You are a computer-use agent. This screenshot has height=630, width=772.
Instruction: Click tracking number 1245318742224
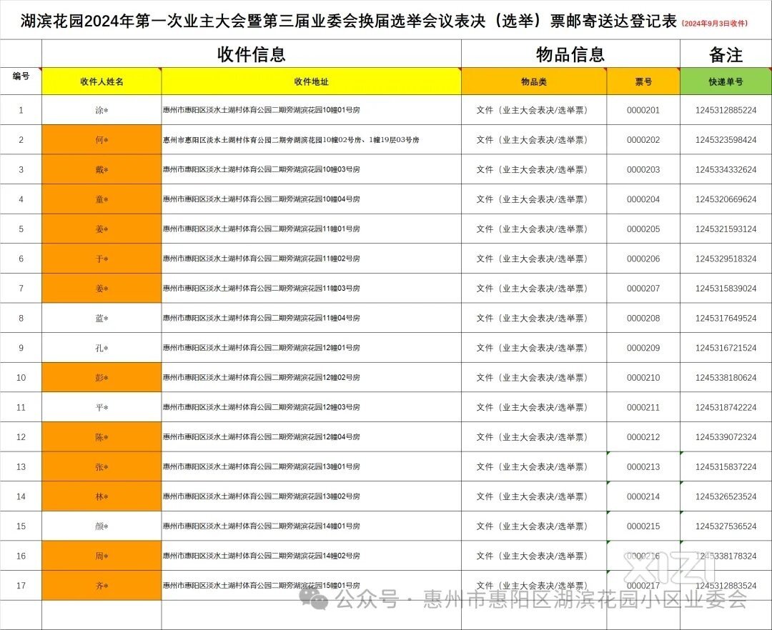726,407
